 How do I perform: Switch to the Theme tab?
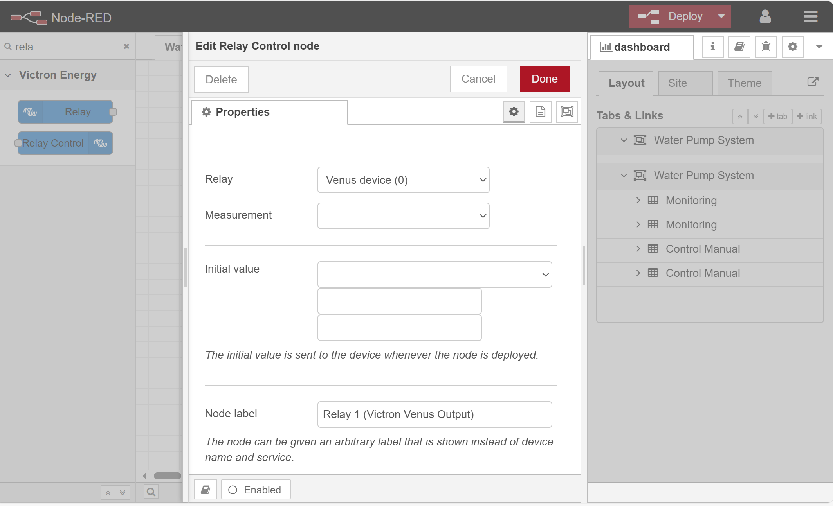click(744, 83)
